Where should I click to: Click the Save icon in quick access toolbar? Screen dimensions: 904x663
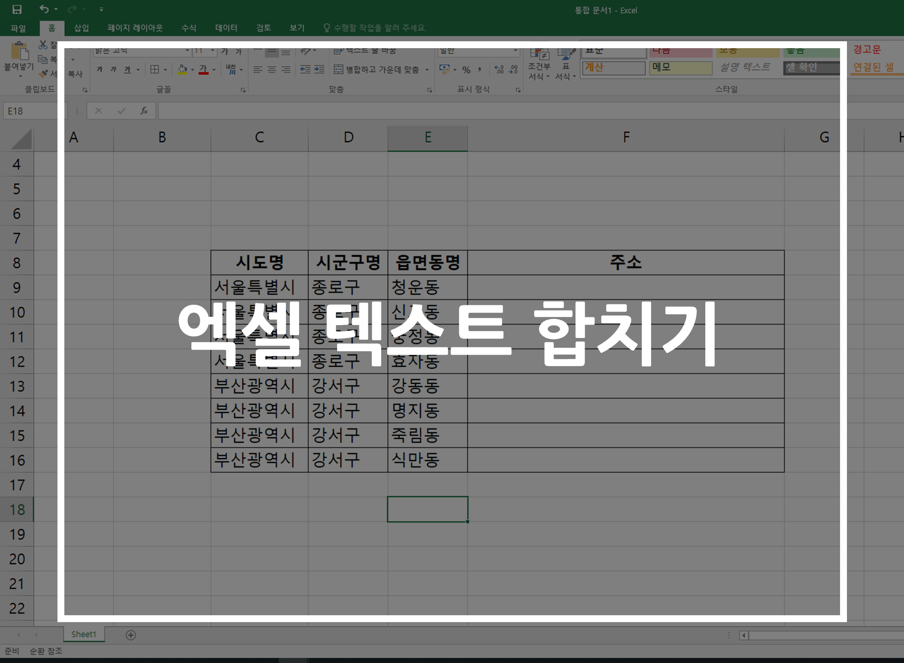[17, 9]
